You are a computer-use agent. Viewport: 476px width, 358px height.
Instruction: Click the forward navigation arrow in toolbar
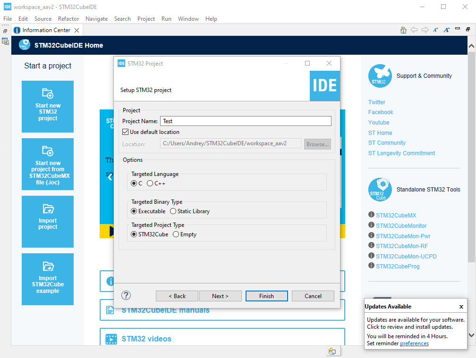pos(425,30)
